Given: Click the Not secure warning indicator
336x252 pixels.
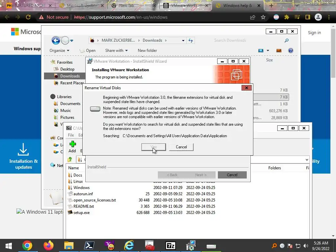Looking at the screenshot, I should coord(54,17).
